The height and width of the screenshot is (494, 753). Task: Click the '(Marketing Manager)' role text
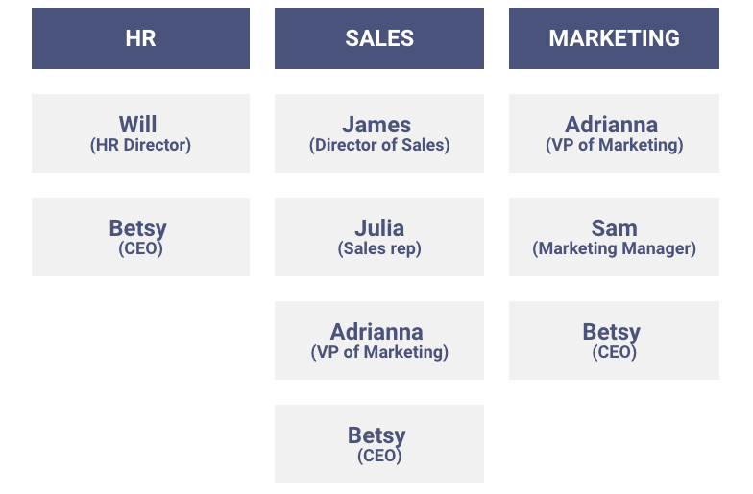615,248
